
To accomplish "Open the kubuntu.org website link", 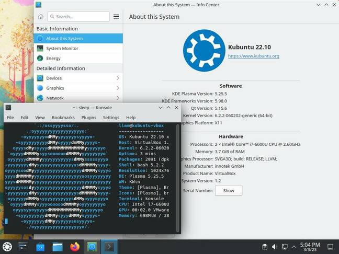I will click(x=254, y=56).
